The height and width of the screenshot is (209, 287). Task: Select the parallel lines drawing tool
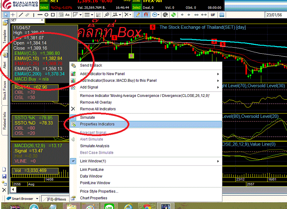coord(27,15)
